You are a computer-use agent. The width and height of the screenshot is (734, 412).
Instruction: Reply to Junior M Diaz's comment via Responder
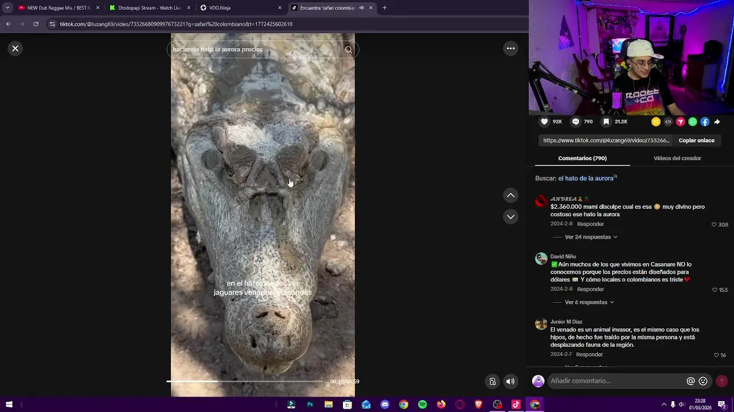tap(589, 355)
